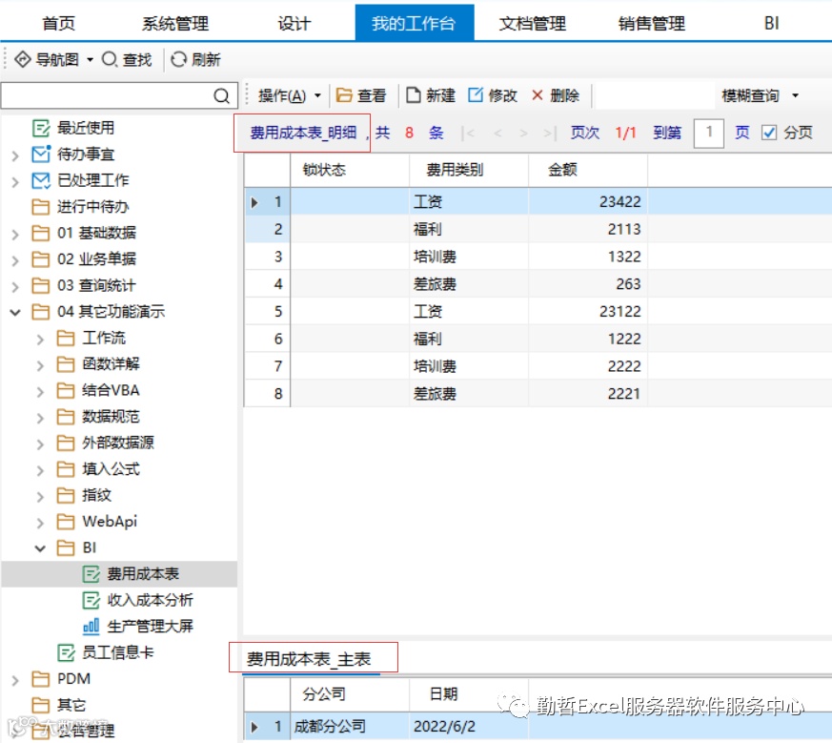Click the 修改 edit icon
Image resolution: width=832 pixels, height=743 pixels.
coord(476,95)
